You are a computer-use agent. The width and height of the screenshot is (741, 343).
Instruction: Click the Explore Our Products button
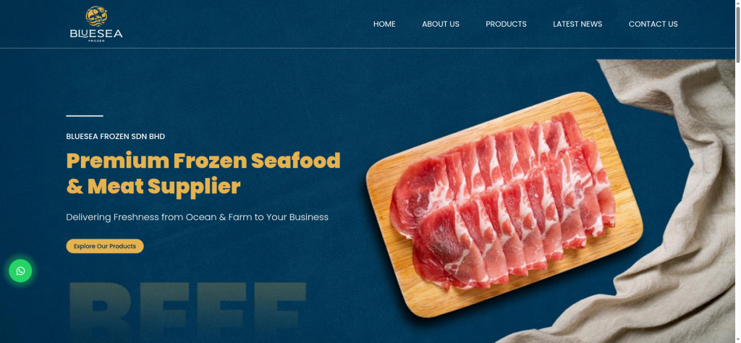pyautogui.click(x=105, y=246)
